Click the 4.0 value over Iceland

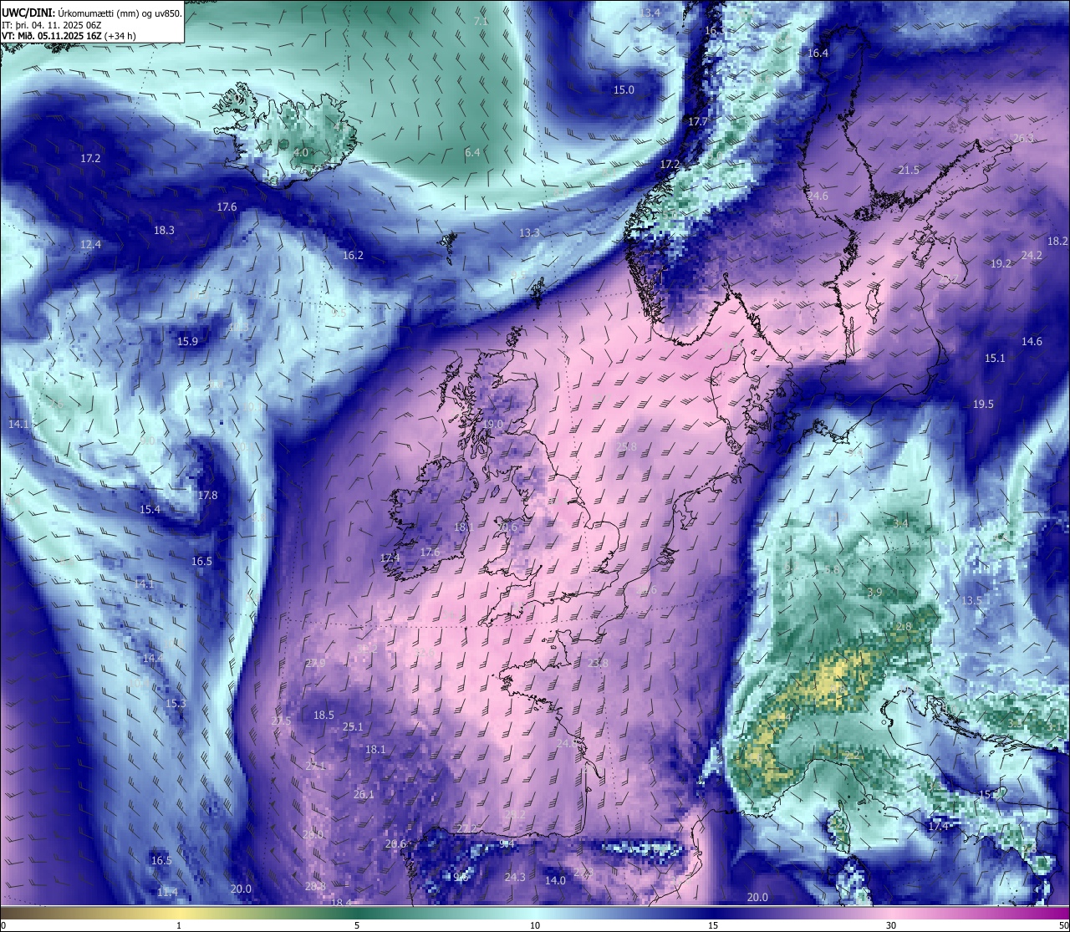tap(301, 152)
